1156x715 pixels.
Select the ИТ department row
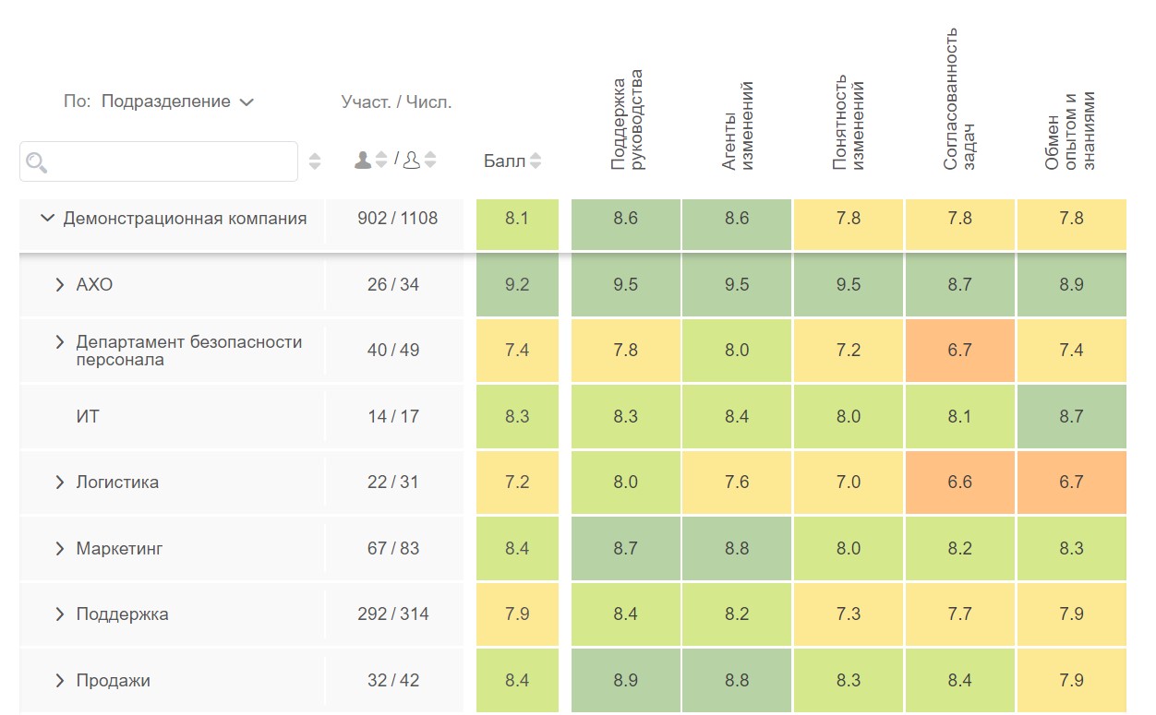[x=88, y=417]
